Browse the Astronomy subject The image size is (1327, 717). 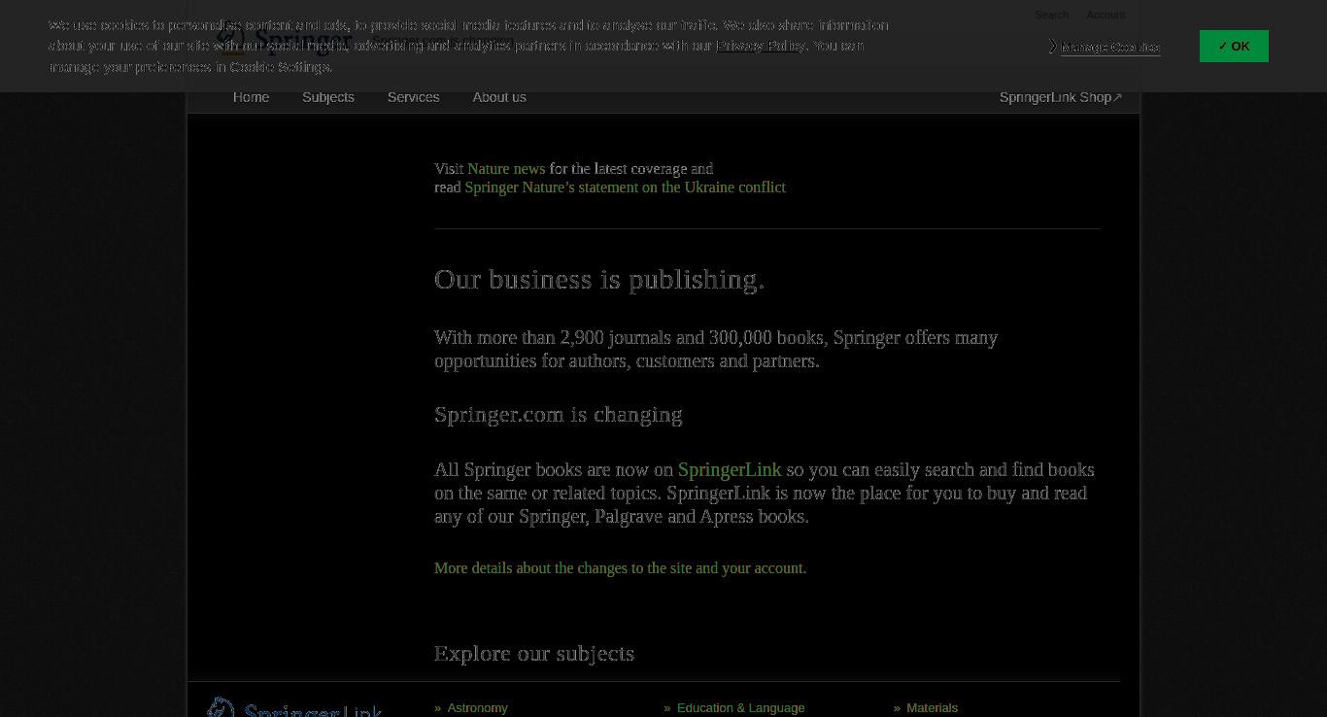pyautogui.click(x=477, y=707)
